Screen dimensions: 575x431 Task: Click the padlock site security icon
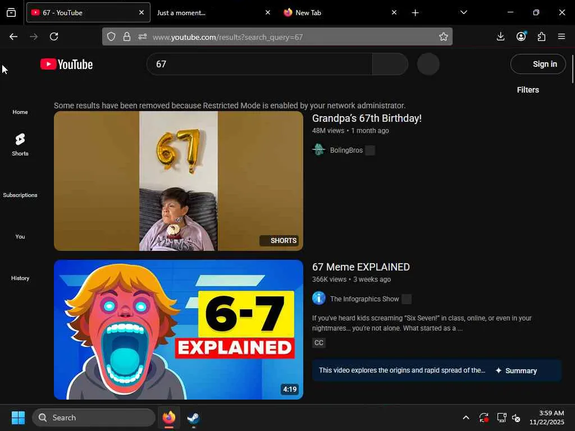coord(127,36)
